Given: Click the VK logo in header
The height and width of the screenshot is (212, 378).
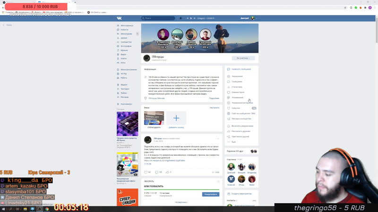Looking at the screenshot, I should 119,18.
